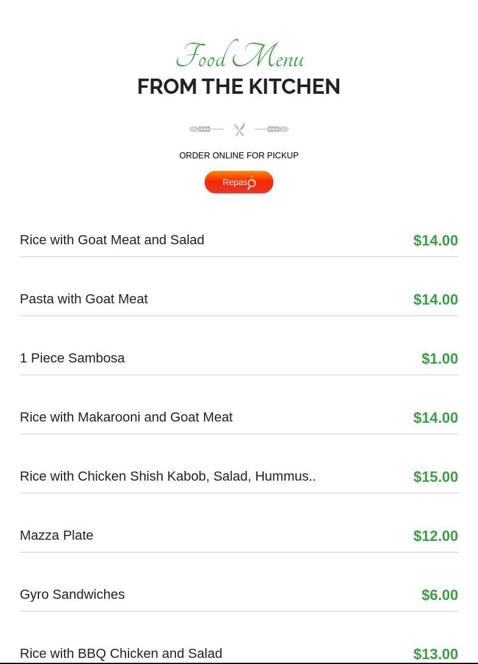Click the $12.00 Mazza Plate price
478x664 pixels.
coord(435,536)
